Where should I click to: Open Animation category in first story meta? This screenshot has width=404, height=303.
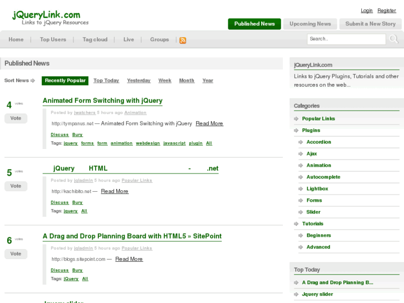click(x=135, y=113)
